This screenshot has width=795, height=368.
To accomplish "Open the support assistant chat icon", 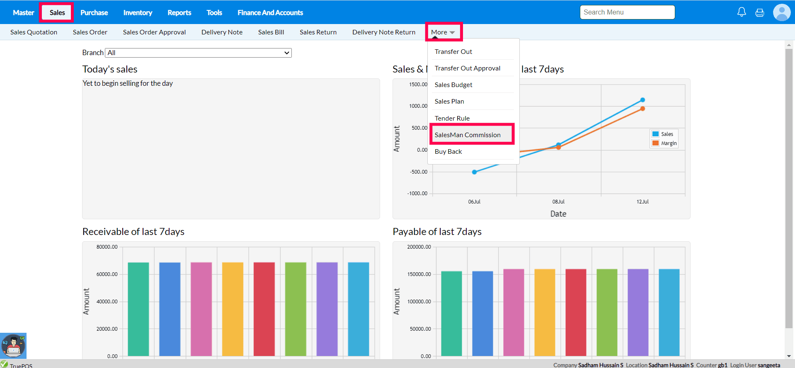I will (13, 346).
